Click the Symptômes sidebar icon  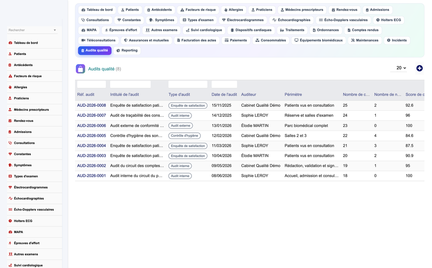10,165
